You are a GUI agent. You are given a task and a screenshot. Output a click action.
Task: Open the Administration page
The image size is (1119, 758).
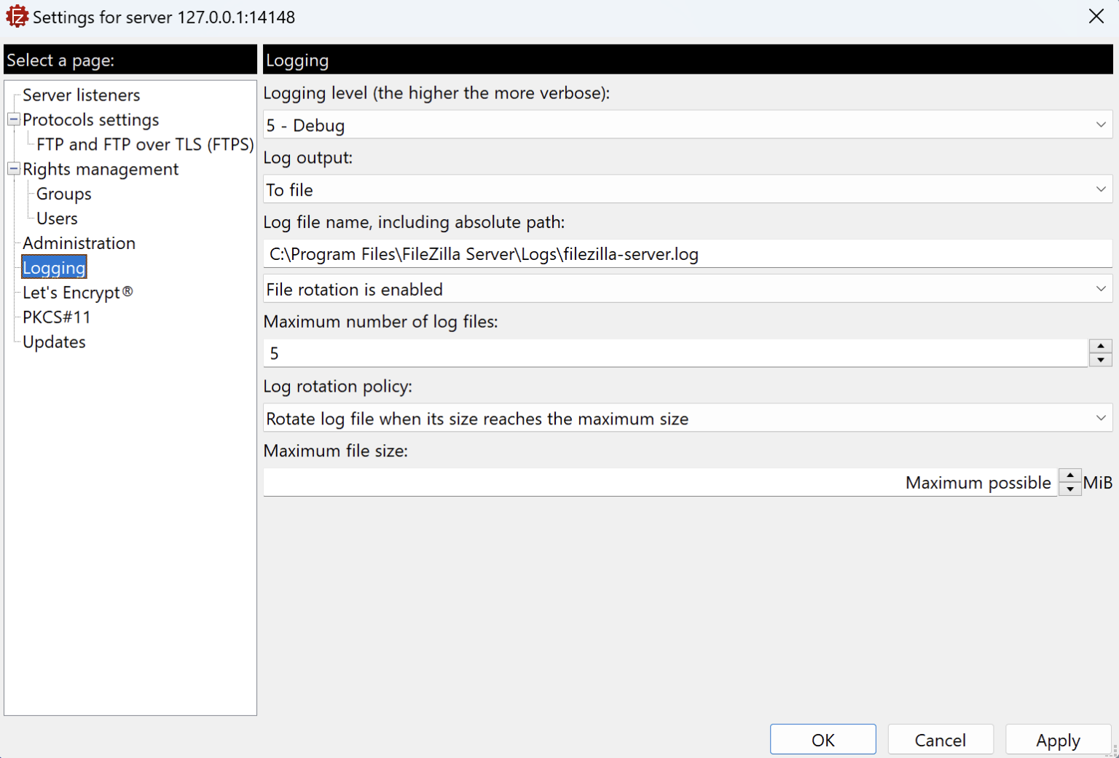click(x=79, y=243)
